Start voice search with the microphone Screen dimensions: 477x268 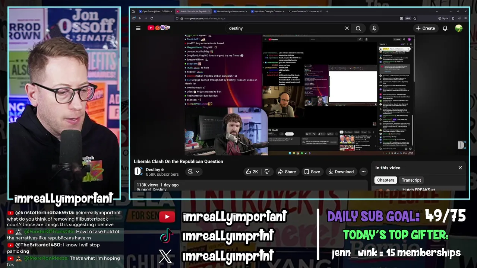(374, 28)
